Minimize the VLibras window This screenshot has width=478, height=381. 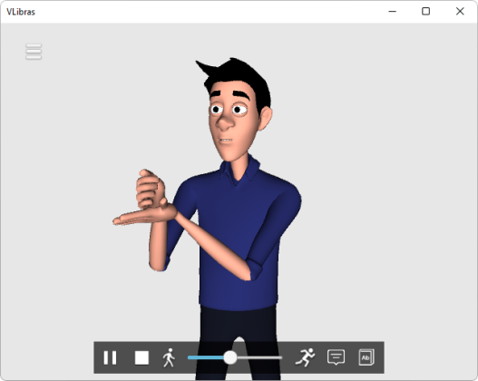(393, 12)
